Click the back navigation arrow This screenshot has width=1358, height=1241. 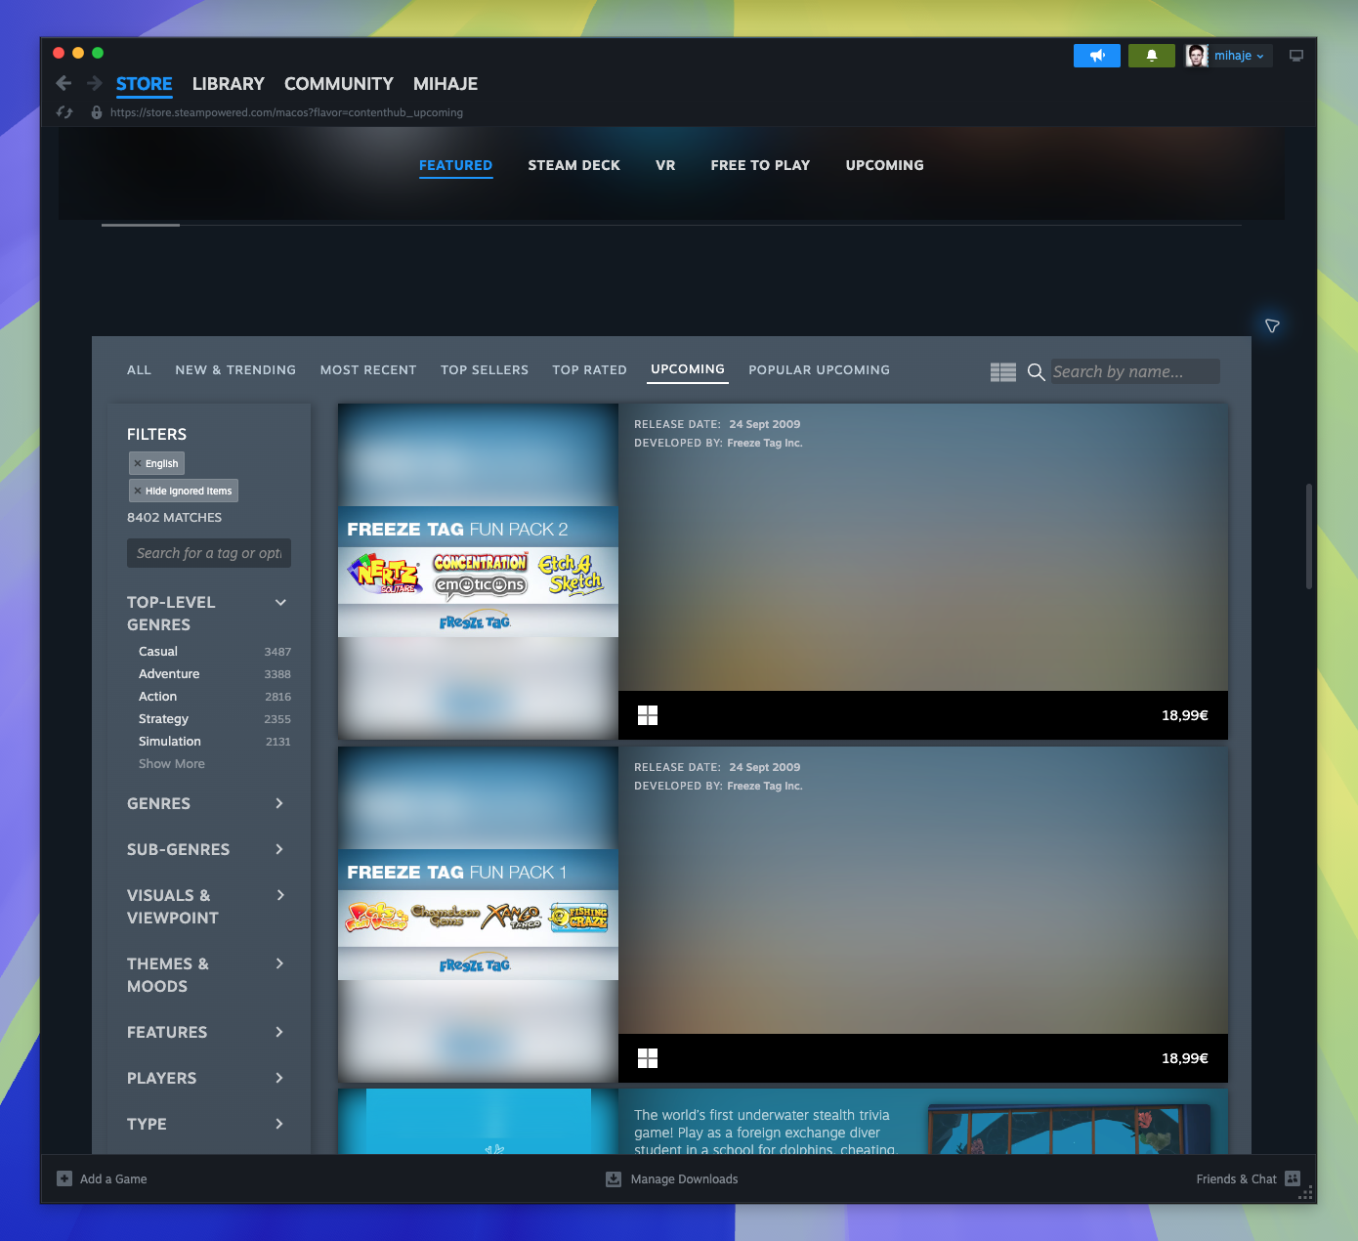64,83
